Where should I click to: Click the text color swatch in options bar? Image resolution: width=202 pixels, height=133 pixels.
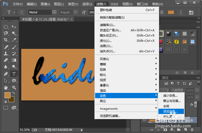pyautogui.click(x=171, y=12)
